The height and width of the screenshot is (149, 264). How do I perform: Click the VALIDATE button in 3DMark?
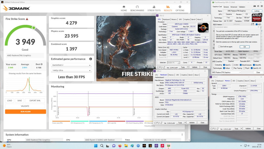pyautogui.click(x=25, y=106)
